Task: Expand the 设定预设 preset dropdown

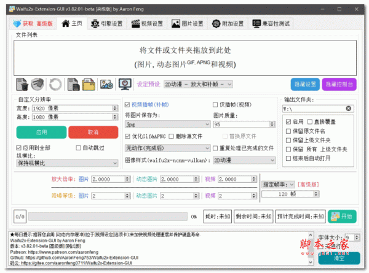Action: pyautogui.click(x=198, y=84)
